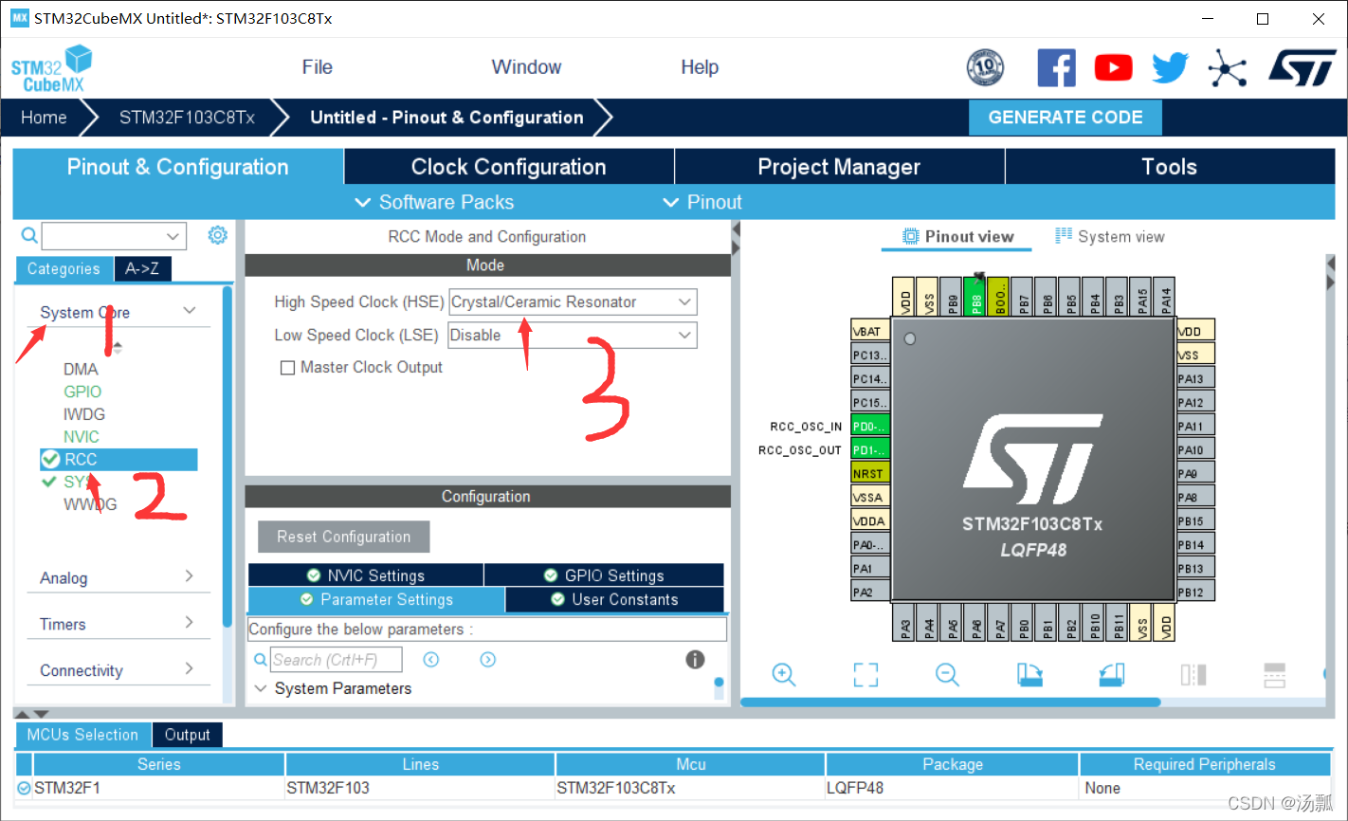
Task: Rotate the chip counter-clockwise
Action: point(1112,674)
